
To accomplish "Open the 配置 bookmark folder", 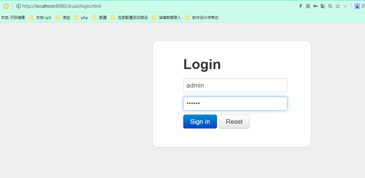I will point(100,17).
